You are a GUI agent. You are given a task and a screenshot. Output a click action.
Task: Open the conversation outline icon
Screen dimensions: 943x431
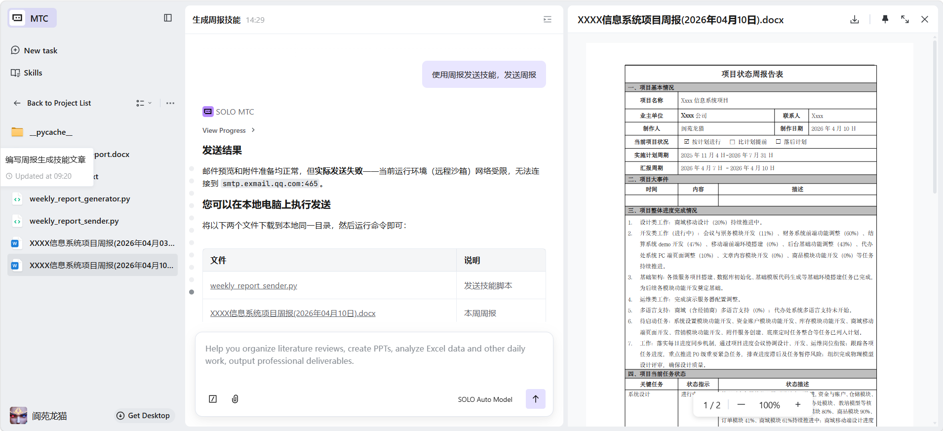(x=547, y=19)
